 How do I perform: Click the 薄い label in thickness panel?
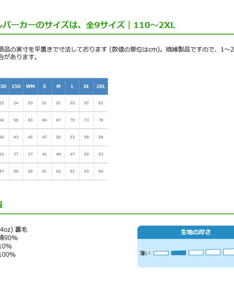click(x=145, y=253)
